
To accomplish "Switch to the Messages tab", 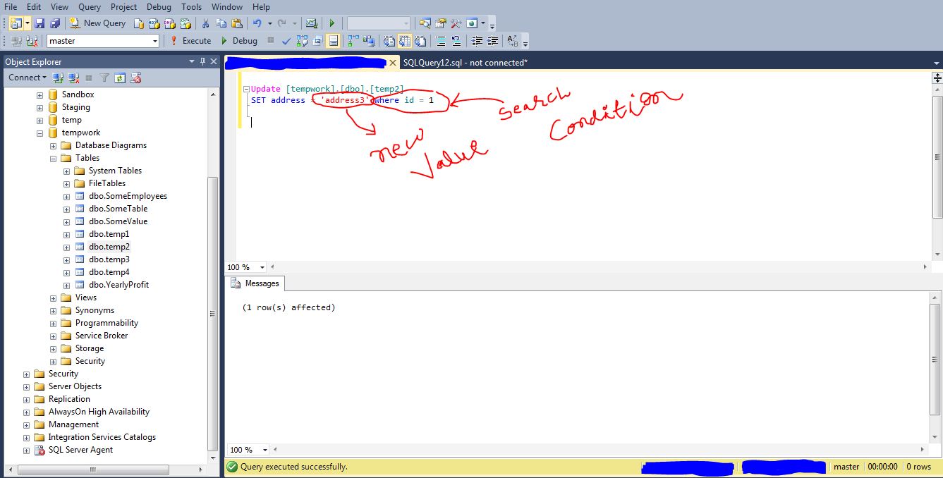I will (255, 283).
